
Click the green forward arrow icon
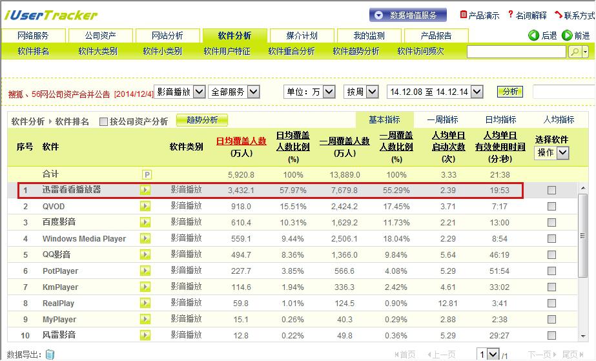tap(567, 36)
